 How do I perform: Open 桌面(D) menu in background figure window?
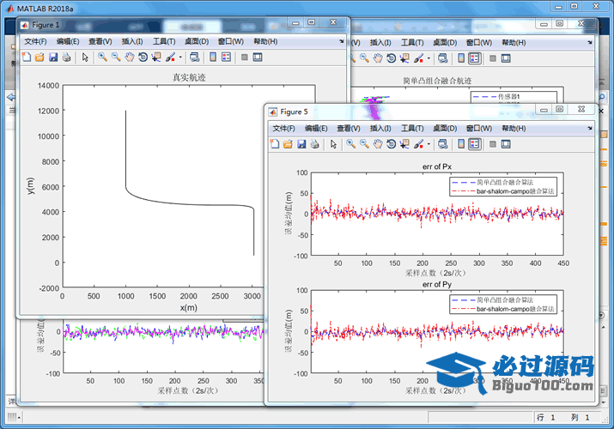[445, 43]
